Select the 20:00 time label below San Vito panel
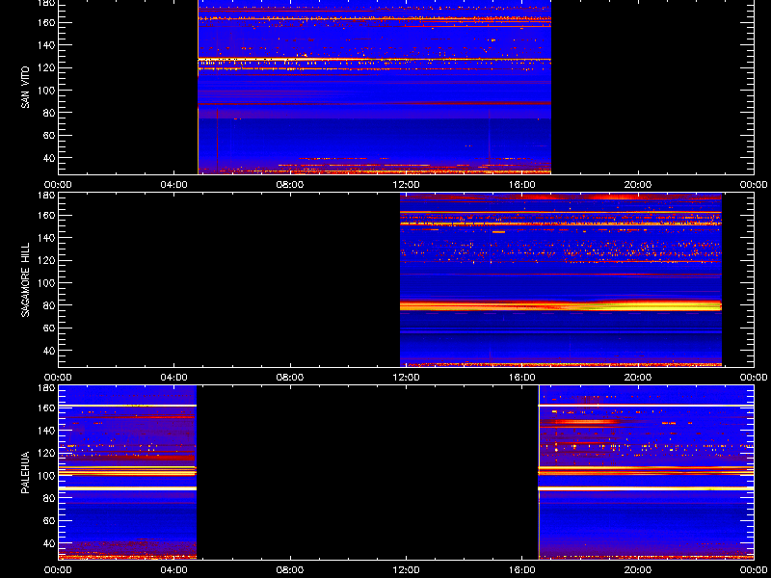This screenshot has width=771, height=578. (638, 185)
